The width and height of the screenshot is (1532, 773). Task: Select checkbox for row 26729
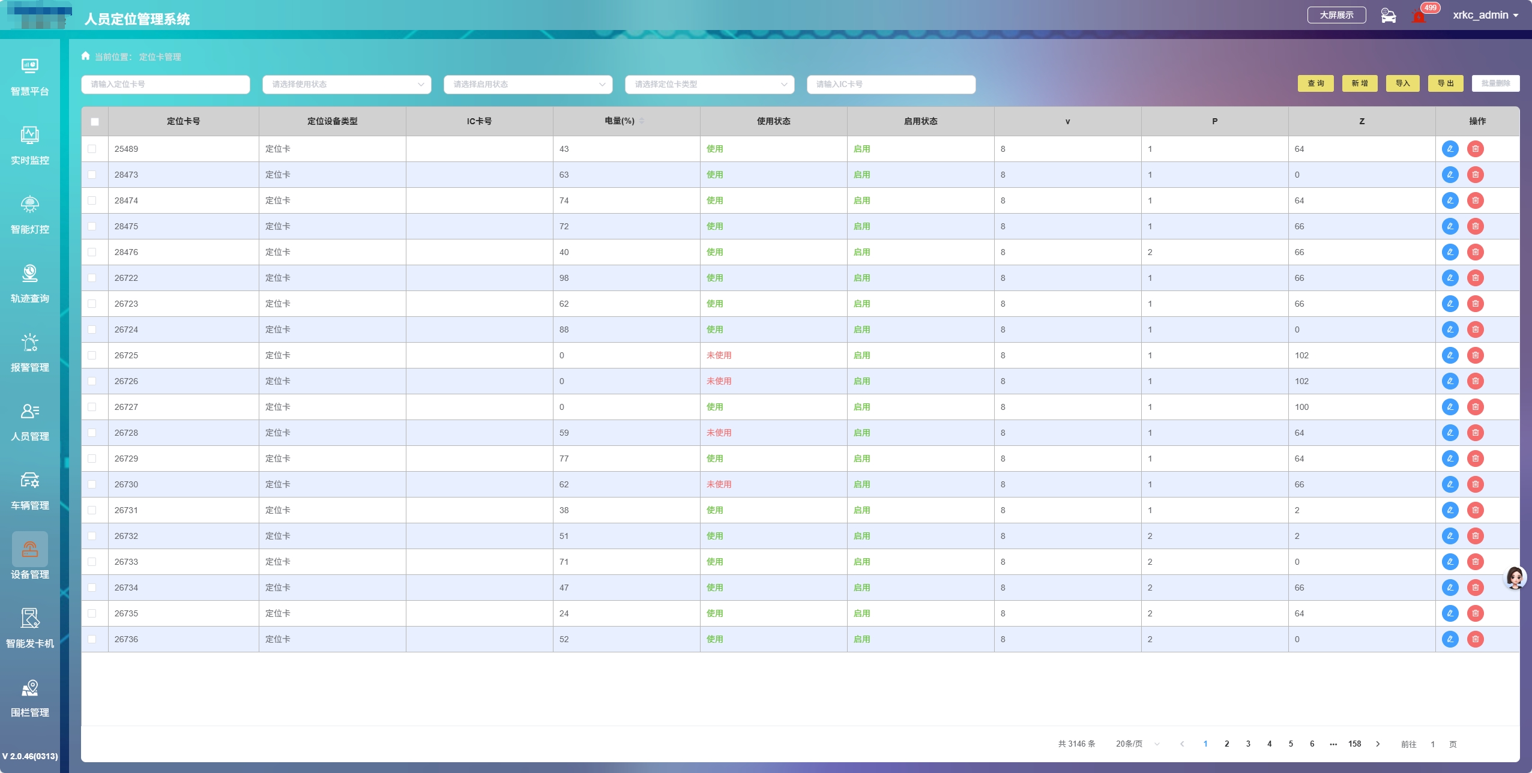coord(92,459)
